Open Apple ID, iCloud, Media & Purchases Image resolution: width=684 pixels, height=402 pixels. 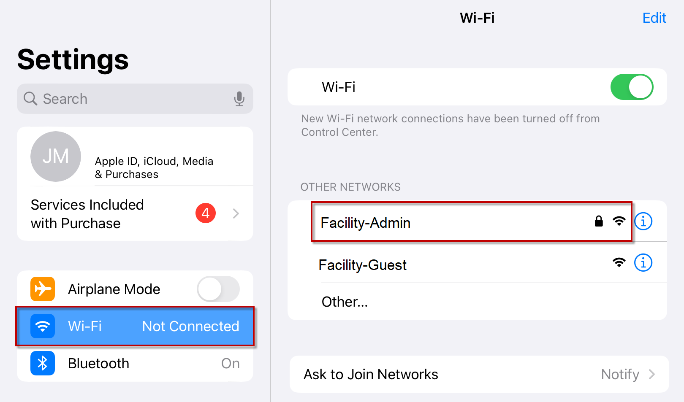click(135, 156)
